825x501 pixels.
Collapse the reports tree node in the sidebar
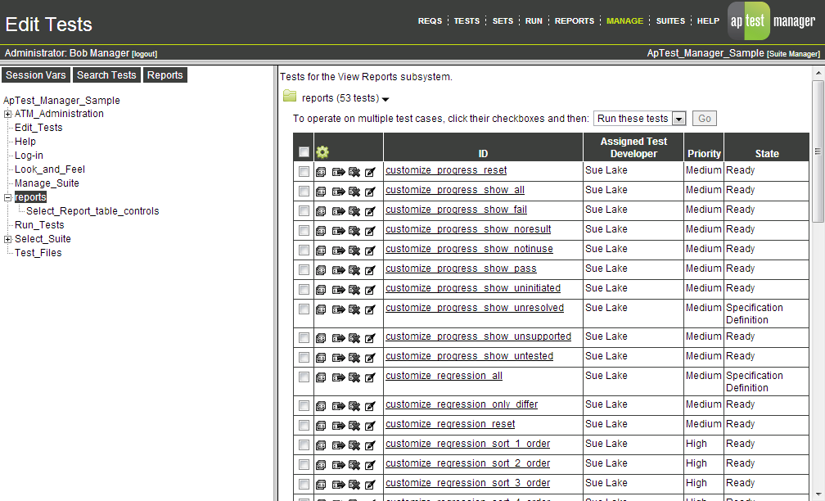click(x=8, y=196)
